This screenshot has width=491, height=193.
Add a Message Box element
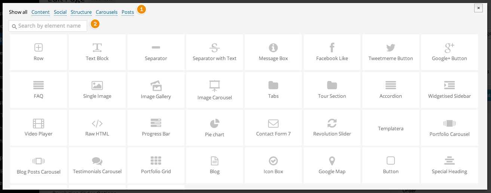[273, 52]
